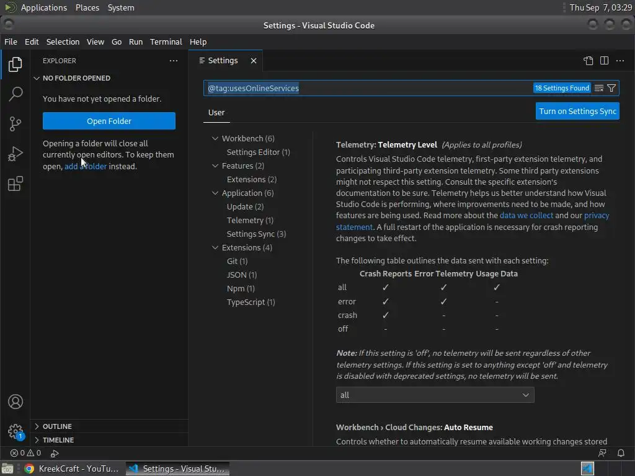Click the Applications menu logo icon
The width and height of the screenshot is (635, 476).
click(x=10, y=7)
